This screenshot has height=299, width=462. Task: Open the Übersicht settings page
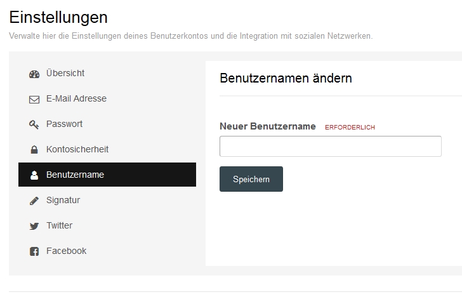65,73
